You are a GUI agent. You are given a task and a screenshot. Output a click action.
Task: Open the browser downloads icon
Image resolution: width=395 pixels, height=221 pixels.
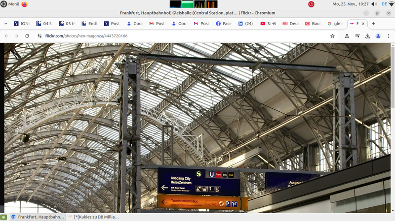tap(368, 36)
